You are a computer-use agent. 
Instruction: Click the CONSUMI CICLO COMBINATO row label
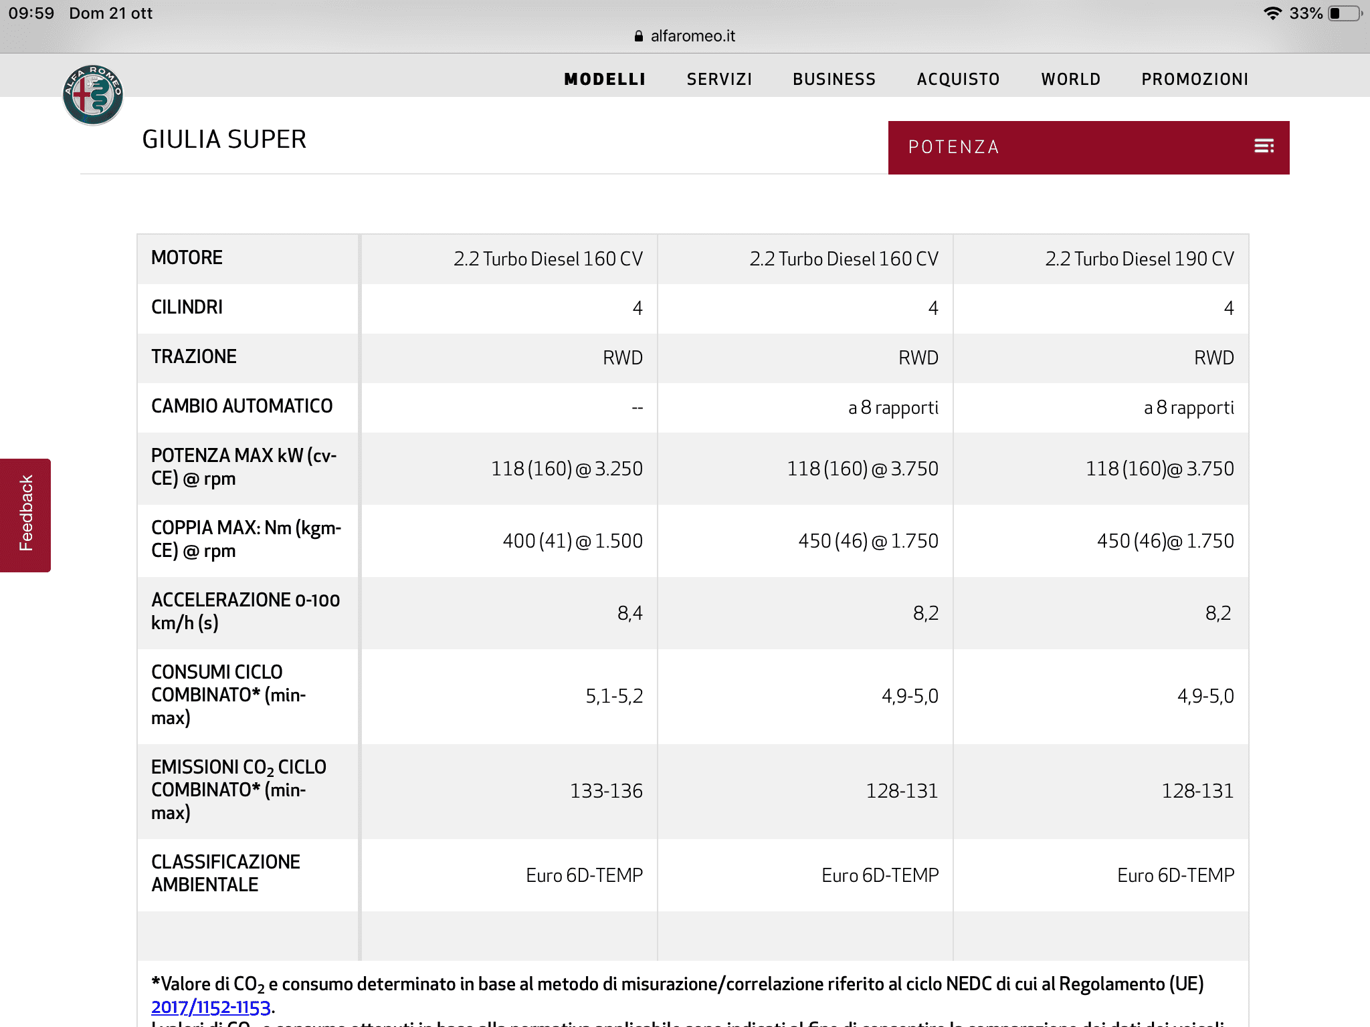(x=229, y=695)
